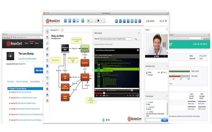
Task: Click the paint bucket fill icon
Action: tap(88, 21)
